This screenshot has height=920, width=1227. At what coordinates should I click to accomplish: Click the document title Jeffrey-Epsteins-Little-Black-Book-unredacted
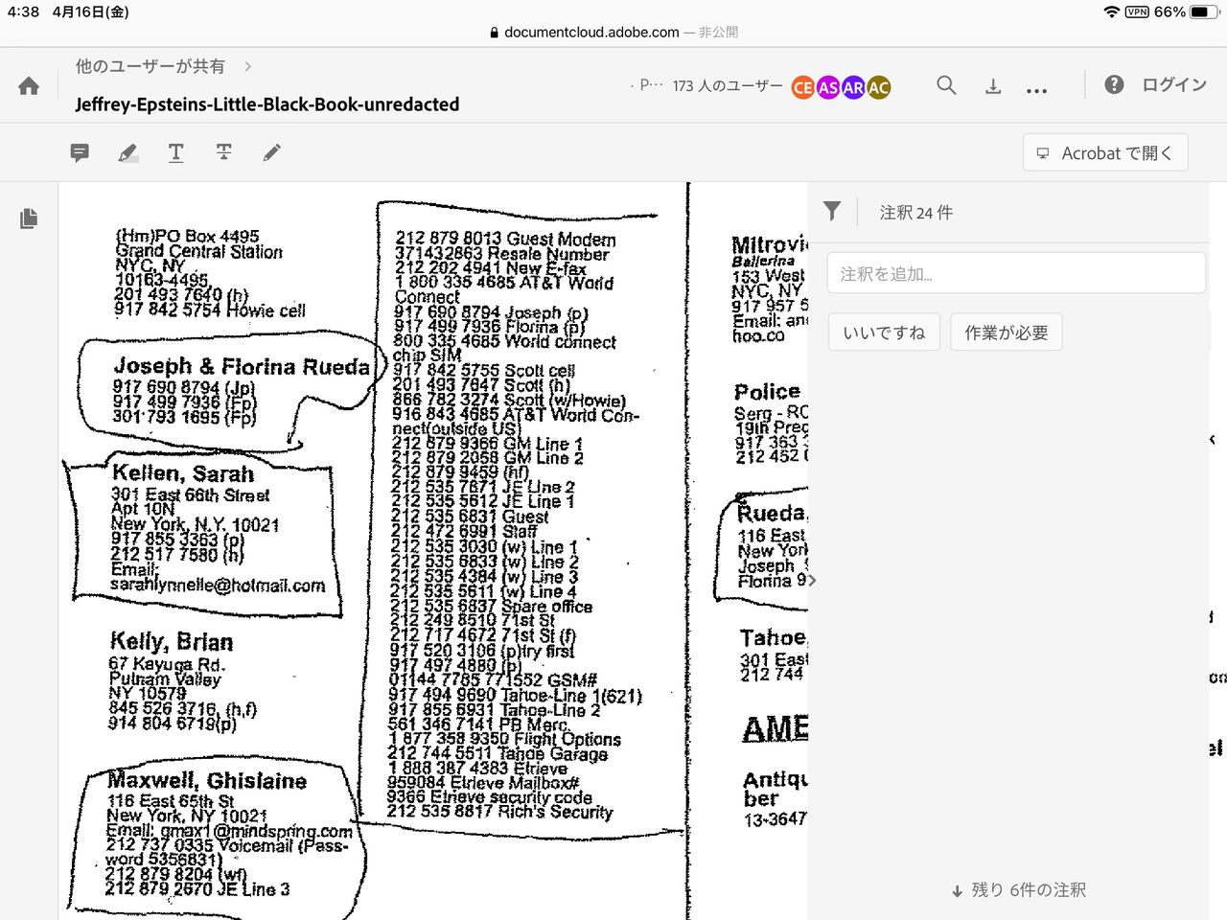(x=267, y=104)
